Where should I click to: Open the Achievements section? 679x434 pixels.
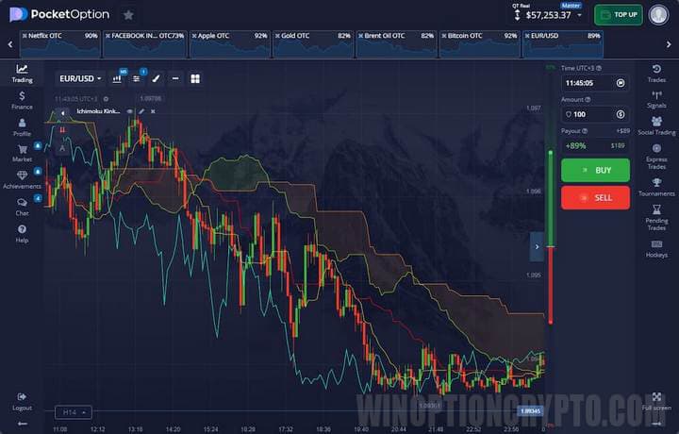pos(22,180)
